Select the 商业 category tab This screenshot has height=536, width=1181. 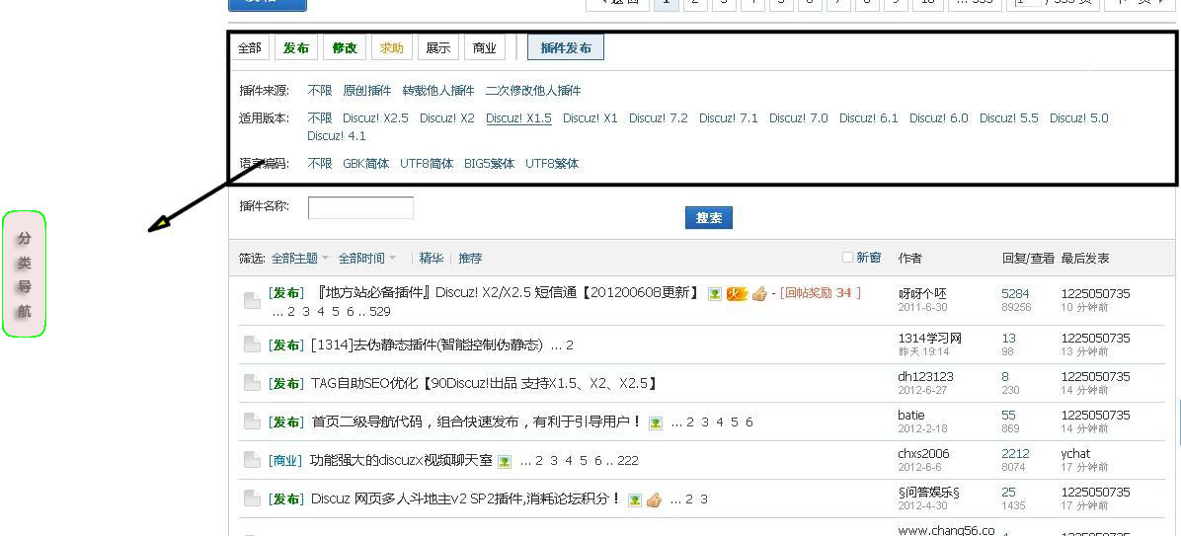(484, 48)
